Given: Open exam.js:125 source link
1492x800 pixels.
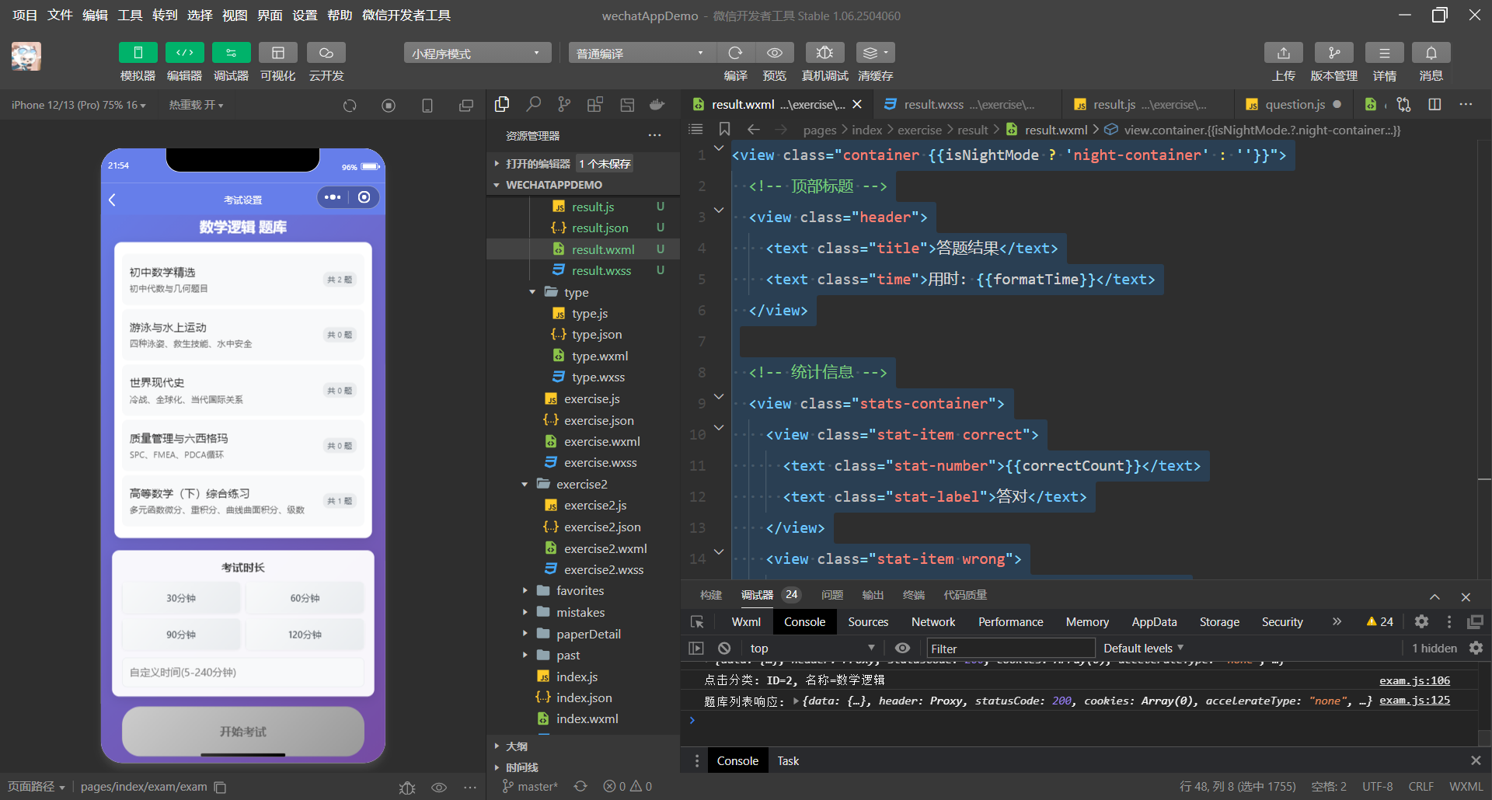Looking at the screenshot, I should [x=1414, y=701].
